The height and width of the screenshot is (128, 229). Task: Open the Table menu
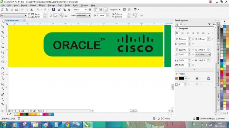point(67,6)
